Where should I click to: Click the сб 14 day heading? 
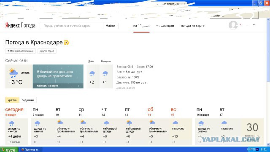(x=150, y=109)
